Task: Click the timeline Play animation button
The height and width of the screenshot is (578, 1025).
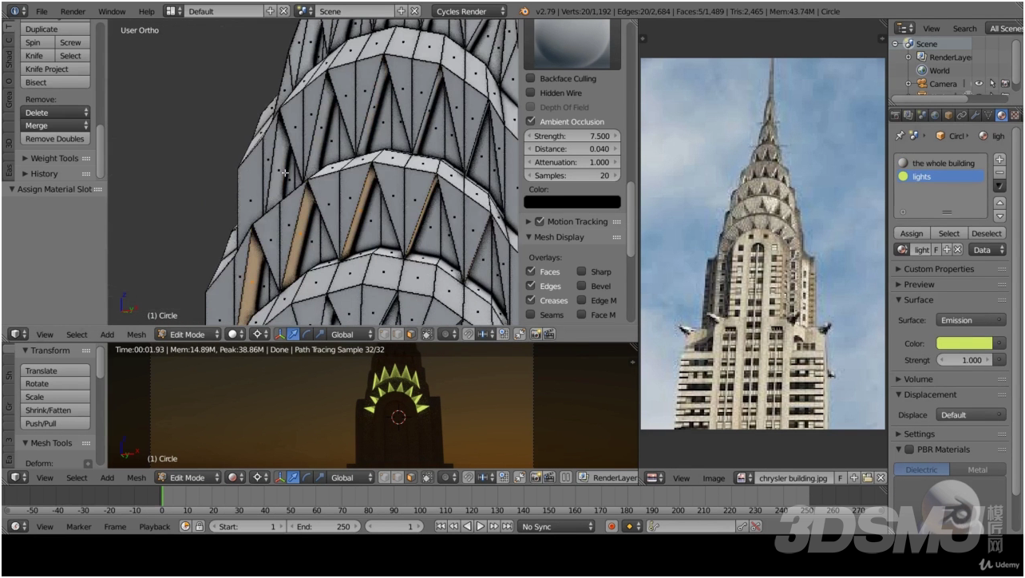Action: click(481, 526)
